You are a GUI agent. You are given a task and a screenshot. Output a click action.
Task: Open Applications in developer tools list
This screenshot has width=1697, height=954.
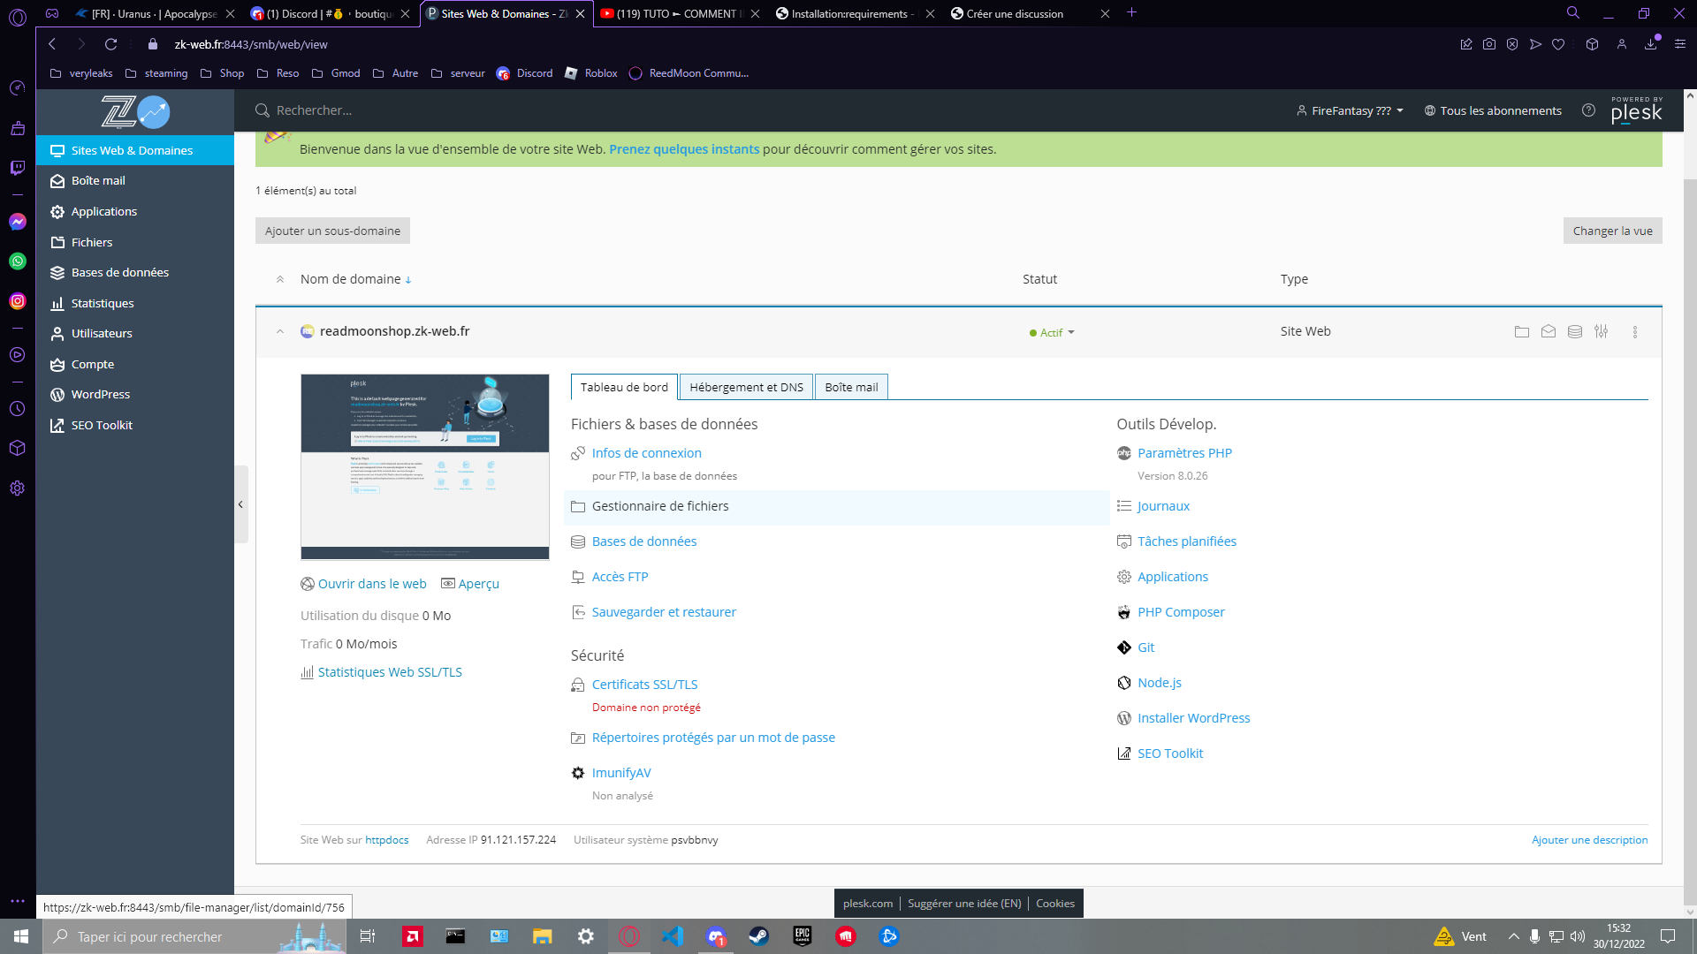(1172, 577)
